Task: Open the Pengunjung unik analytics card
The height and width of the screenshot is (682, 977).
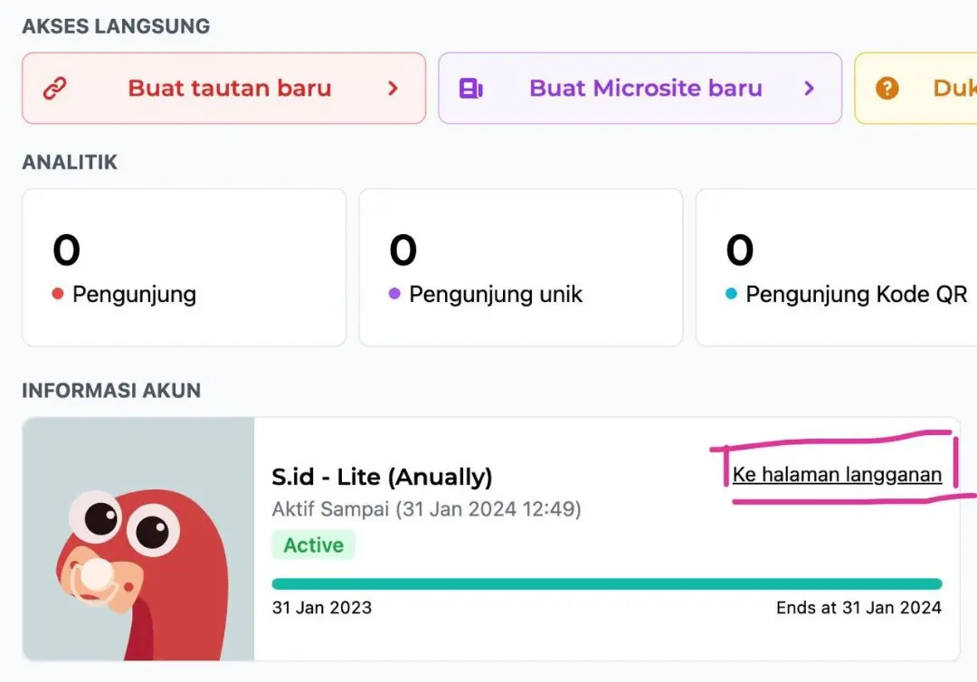Action: tap(520, 267)
